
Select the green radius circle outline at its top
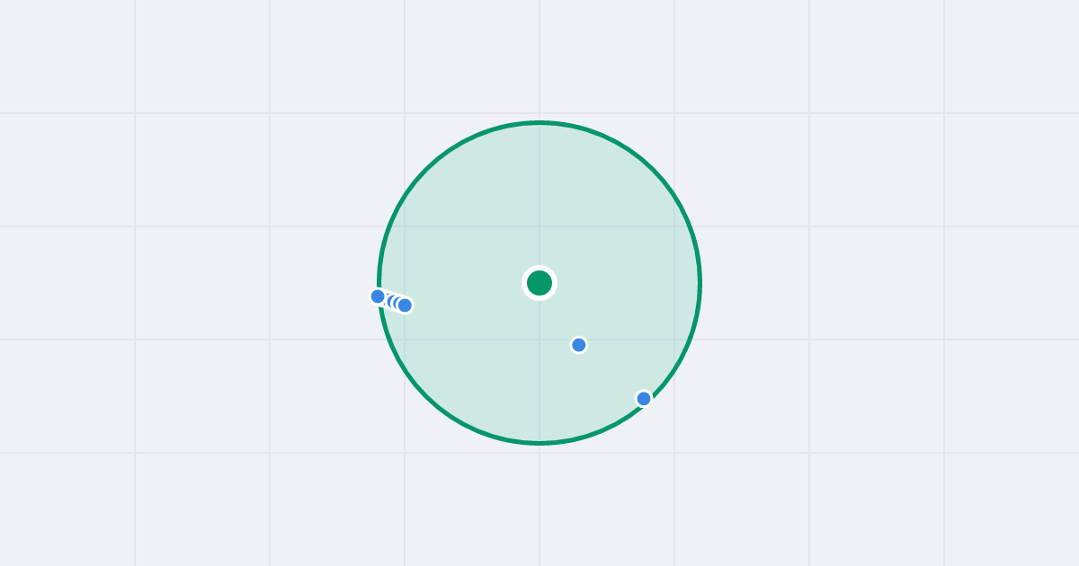point(539,122)
